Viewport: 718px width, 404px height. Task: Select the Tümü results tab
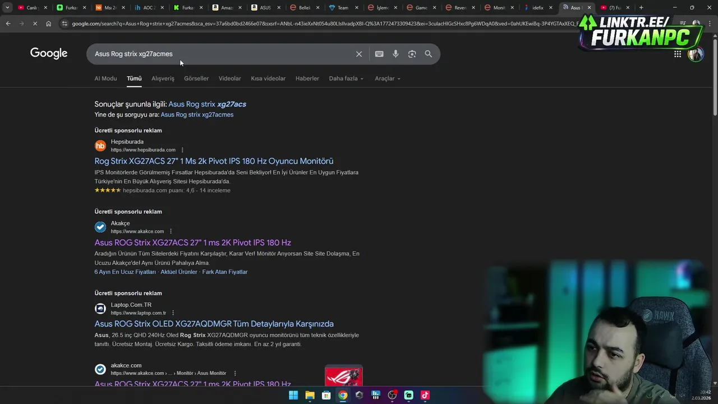pyautogui.click(x=134, y=79)
